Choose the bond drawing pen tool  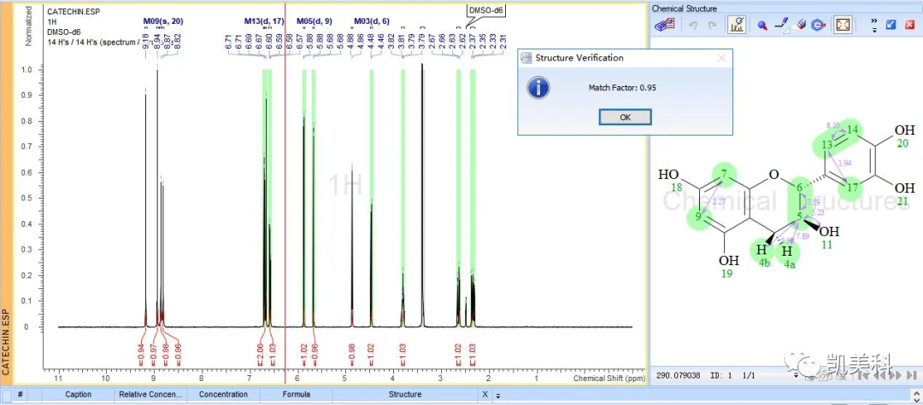[782, 26]
